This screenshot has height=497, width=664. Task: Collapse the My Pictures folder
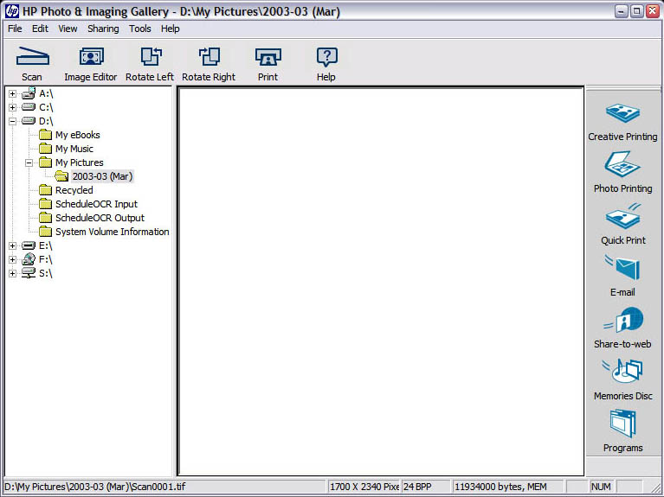(x=29, y=162)
